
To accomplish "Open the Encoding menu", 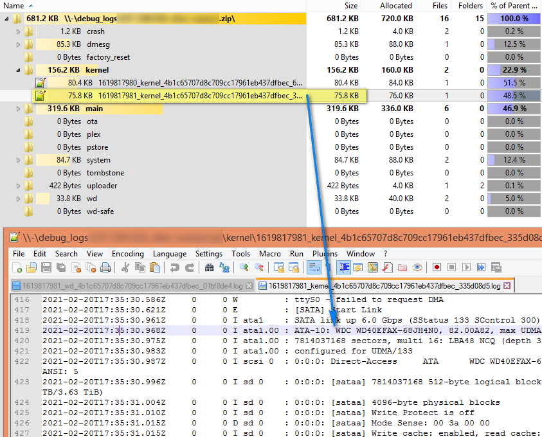I will pyautogui.click(x=127, y=254).
